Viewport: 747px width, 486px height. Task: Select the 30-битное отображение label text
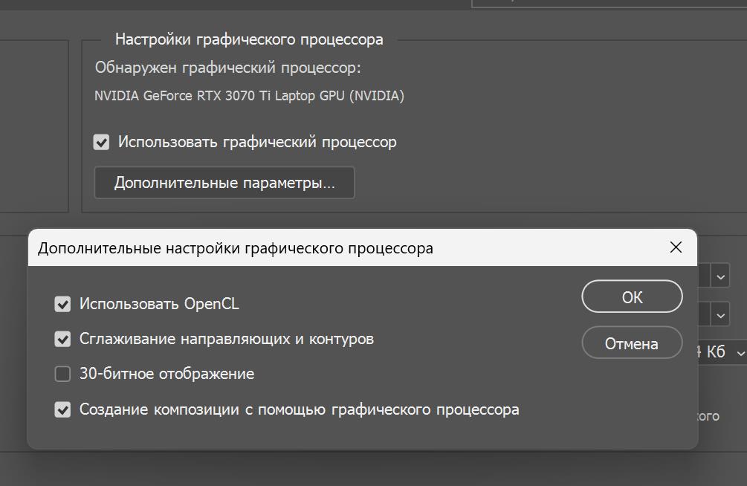[166, 374]
